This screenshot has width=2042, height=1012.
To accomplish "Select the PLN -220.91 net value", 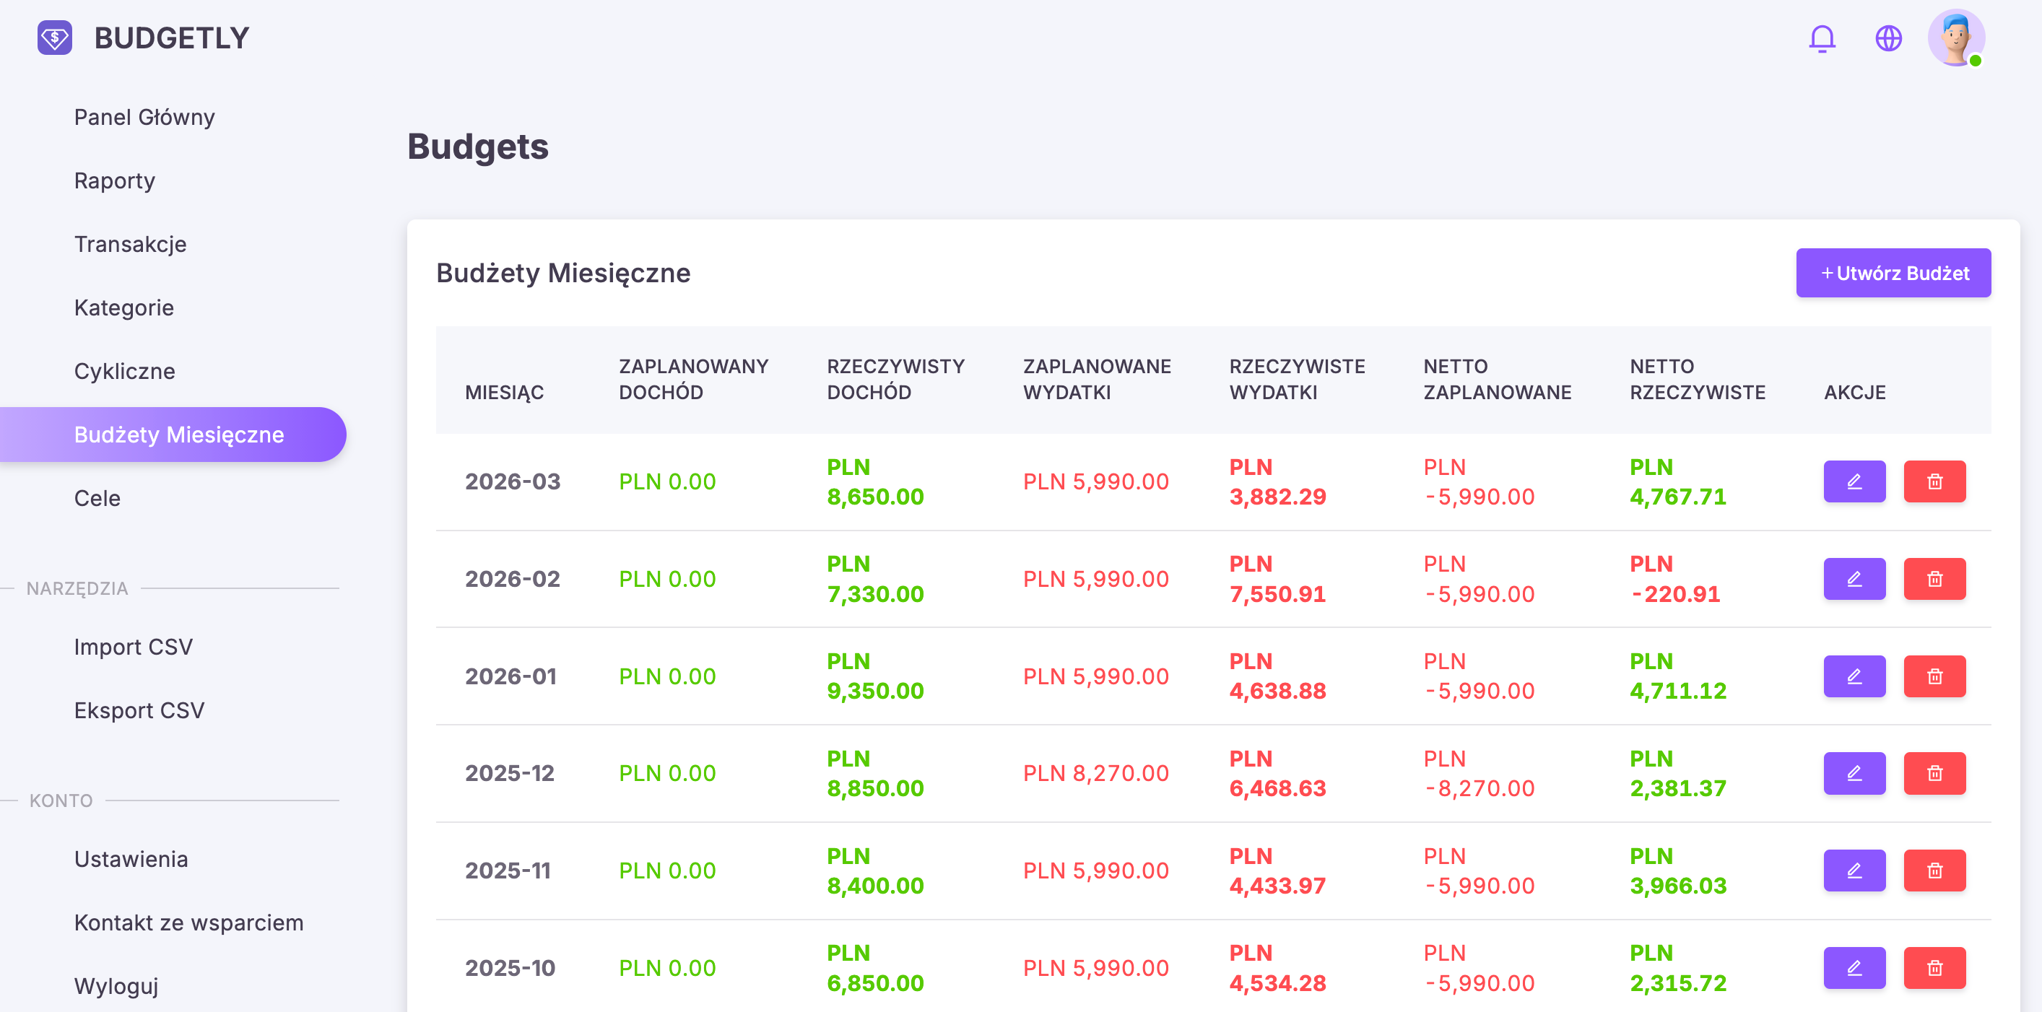I will [x=1674, y=578].
